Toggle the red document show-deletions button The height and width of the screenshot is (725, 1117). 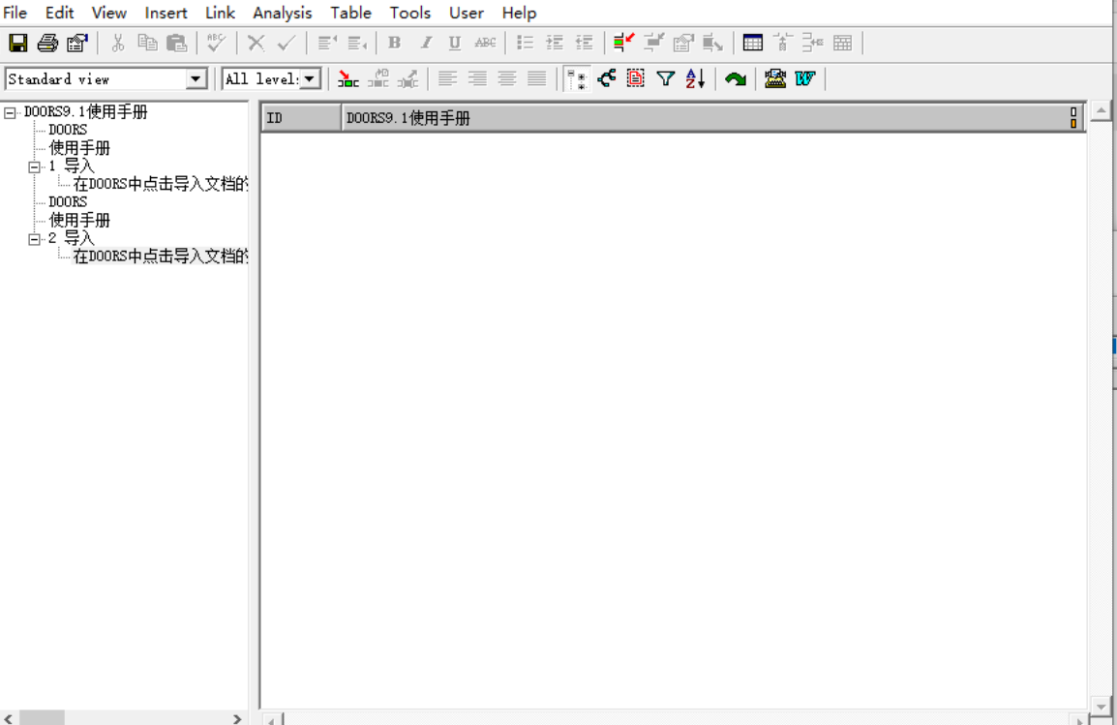click(636, 79)
